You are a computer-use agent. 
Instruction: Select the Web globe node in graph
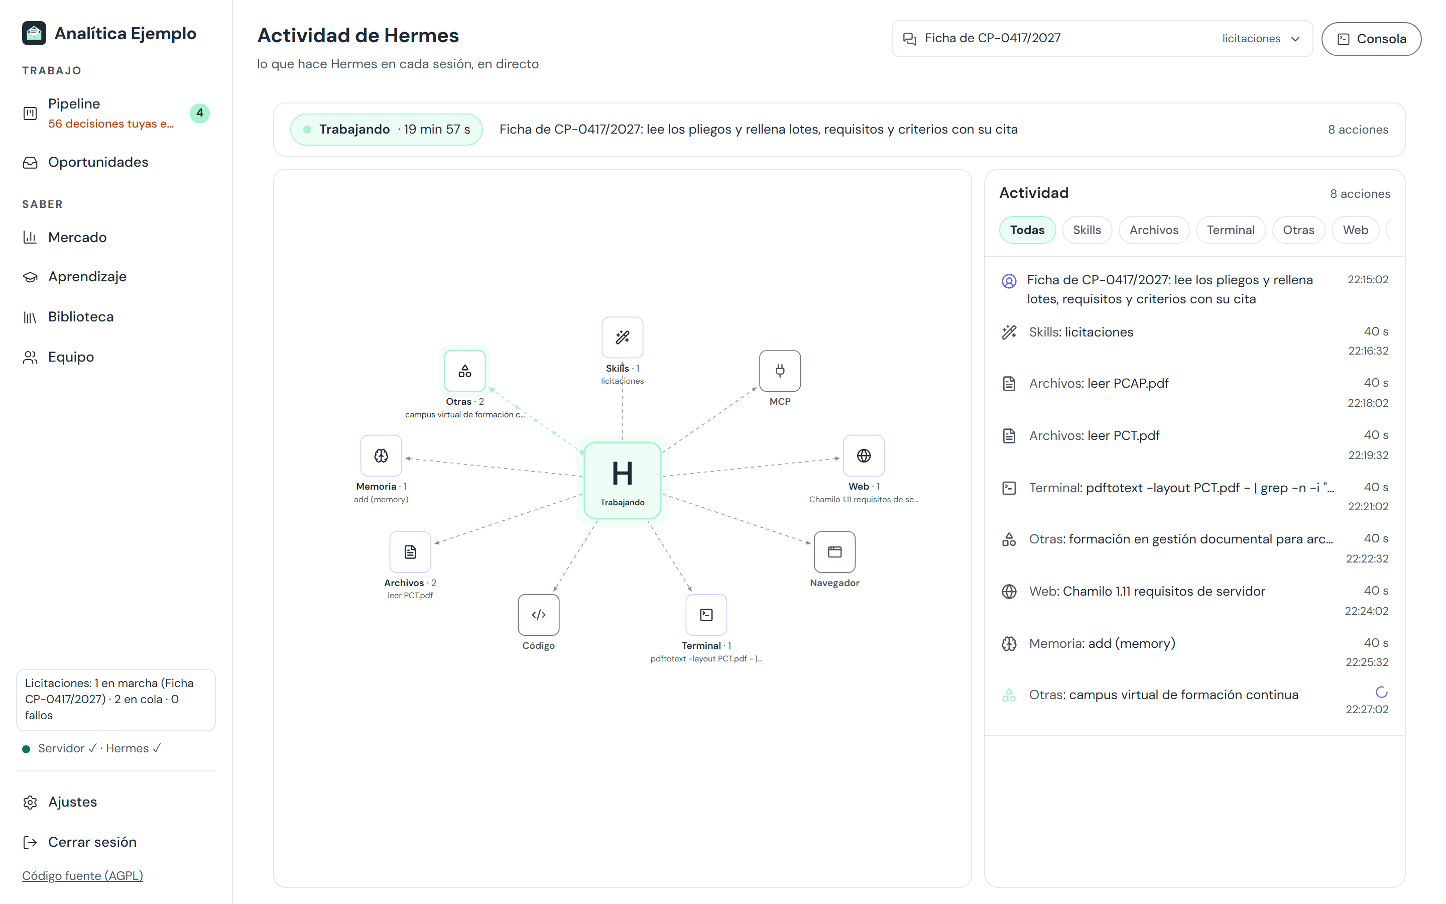pyautogui.click(x=864, y=456)
